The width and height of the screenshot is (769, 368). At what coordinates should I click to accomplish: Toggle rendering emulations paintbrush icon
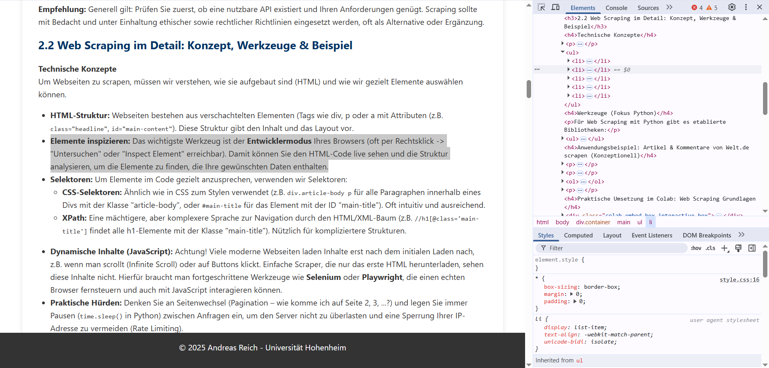[x=738, y=248]
